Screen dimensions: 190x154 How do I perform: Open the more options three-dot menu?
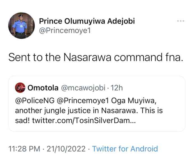(x=180, y=21)
